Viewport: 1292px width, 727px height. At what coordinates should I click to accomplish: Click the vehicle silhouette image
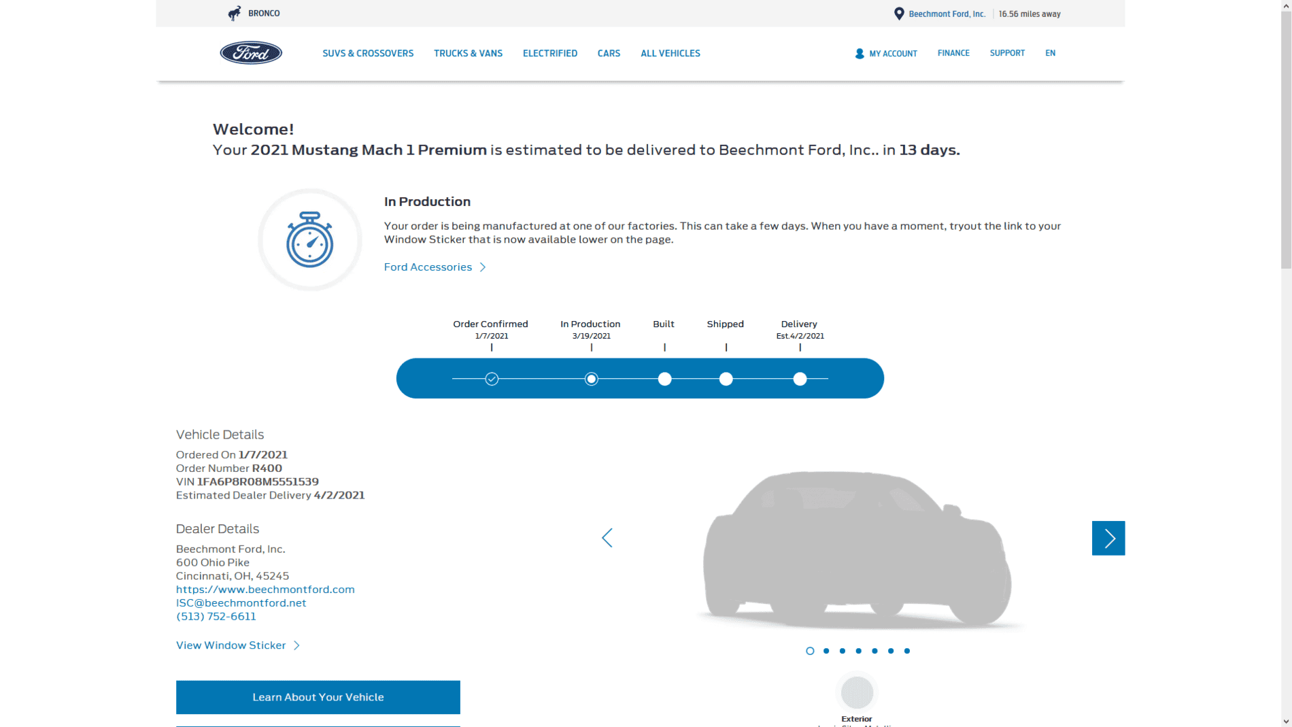coord(858,550)
